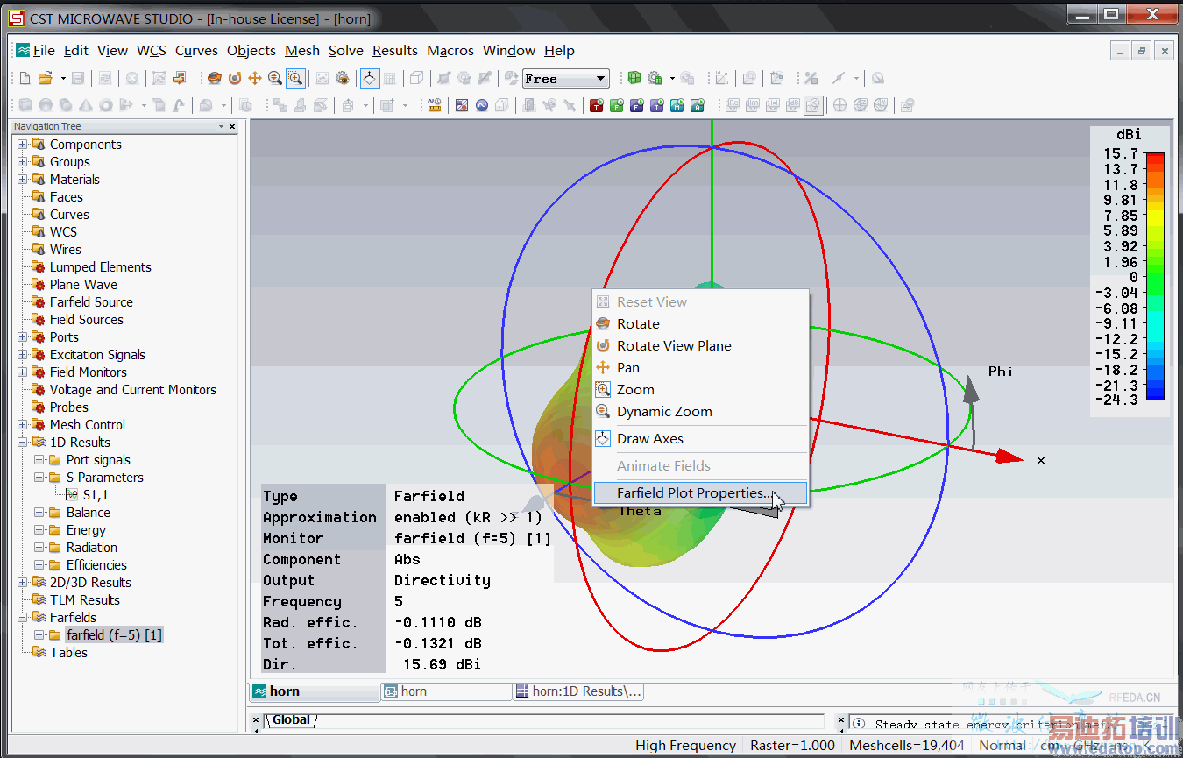Open the Free mode combo box
Image resolution: width=1183 pixels, height=758 pixels.
point(566,79)
